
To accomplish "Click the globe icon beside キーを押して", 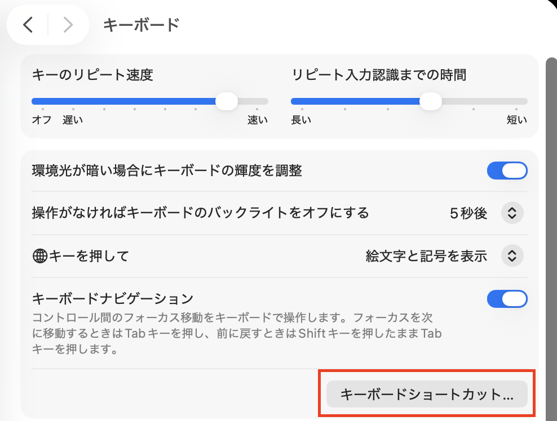I will tap(39, 257).
